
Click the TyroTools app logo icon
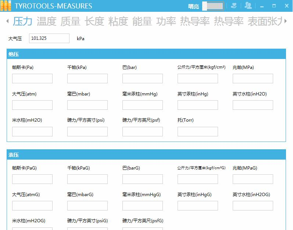[6, 6]
